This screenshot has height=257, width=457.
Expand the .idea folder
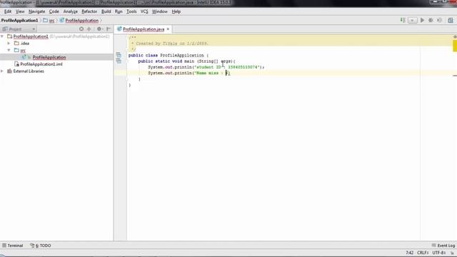tap(9, 44)
